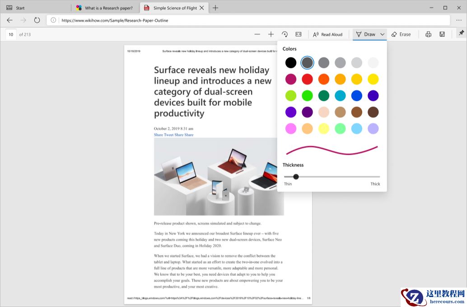Click the 'Pre-release product shown' caption
The height and width of the screenshot is (307, 467).
pos(208,223)
